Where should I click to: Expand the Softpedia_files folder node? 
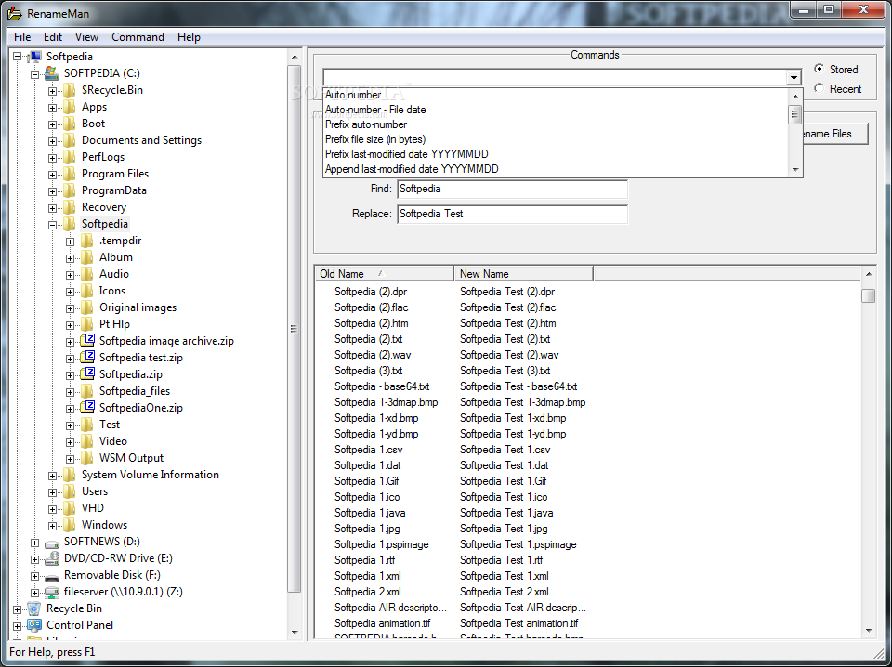click(x=70, y=392)
